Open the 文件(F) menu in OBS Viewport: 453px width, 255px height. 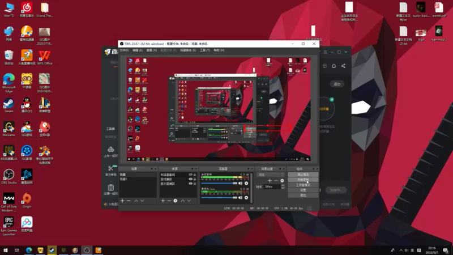click(x=124, y=50)
